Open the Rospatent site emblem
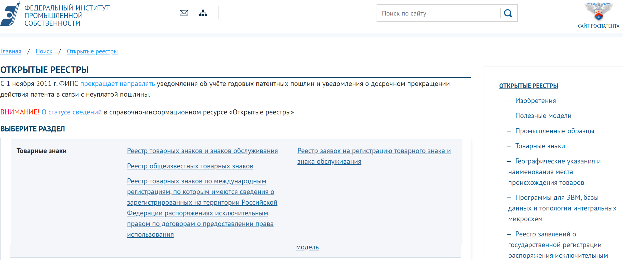Screen dimensions: 623x260 [x=598, y=11]
